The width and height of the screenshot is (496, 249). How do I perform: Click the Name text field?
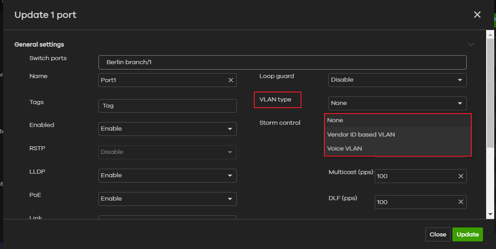pos(162,80)
